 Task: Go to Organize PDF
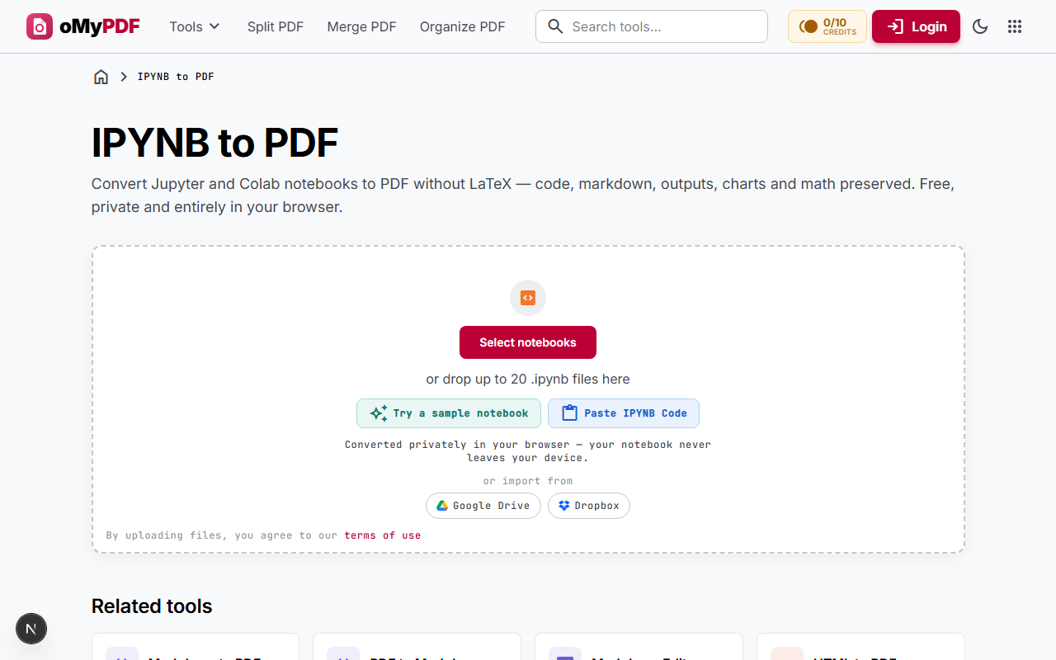(x=462, y=26)
